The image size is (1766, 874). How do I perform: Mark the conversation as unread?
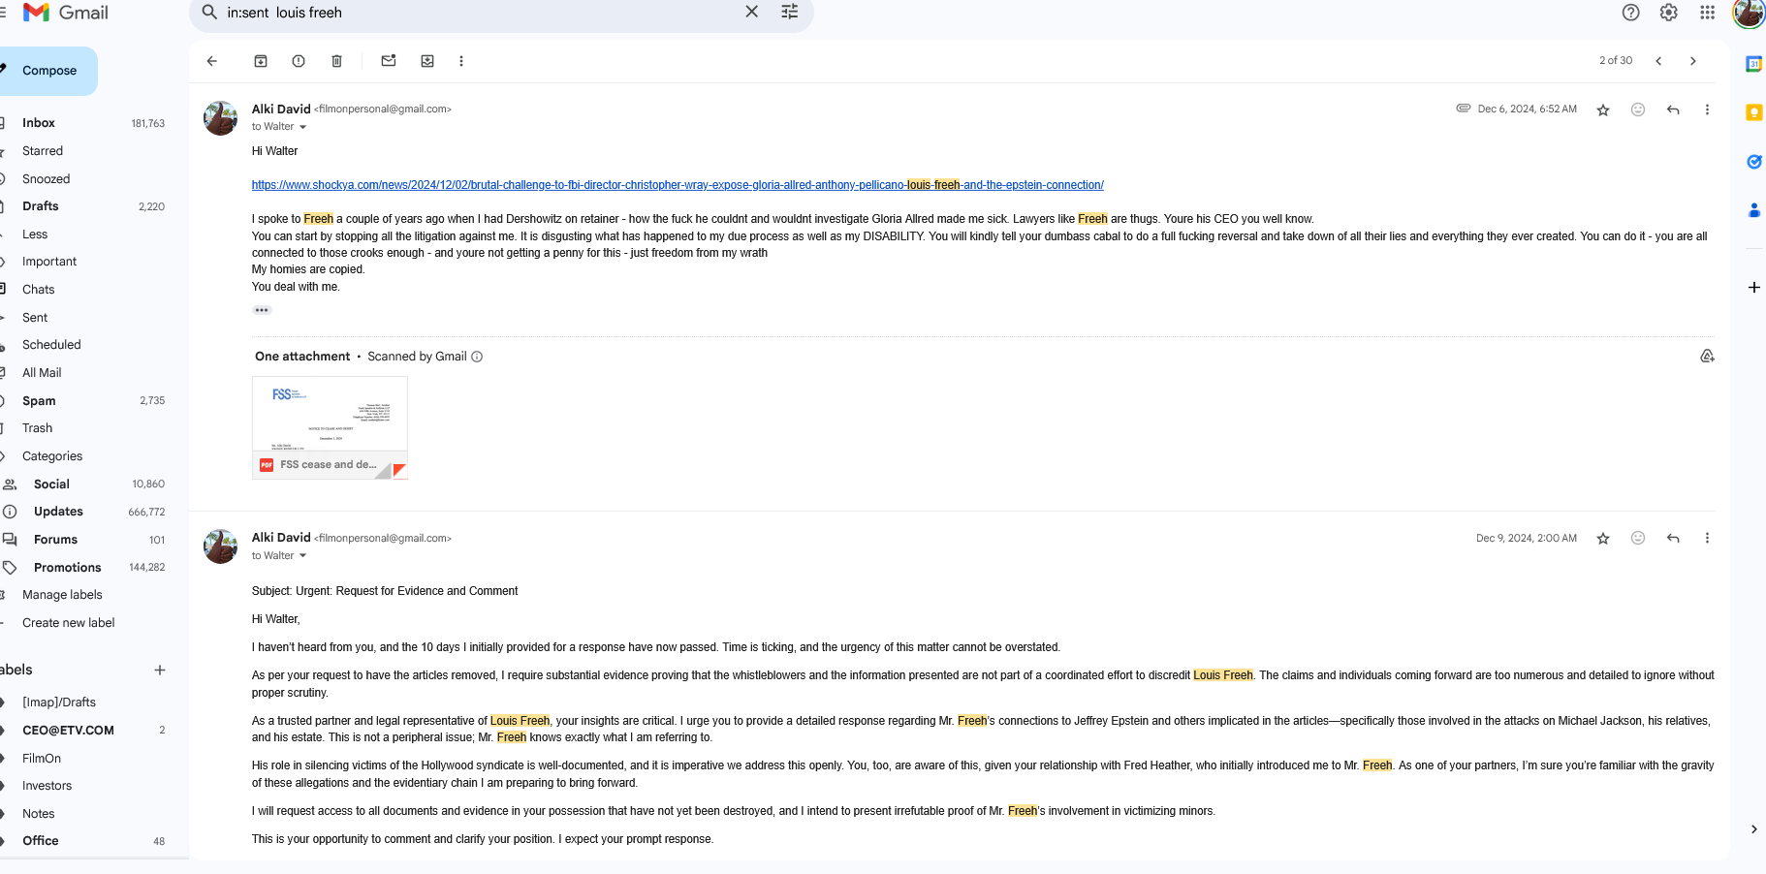tap(389, 61)
